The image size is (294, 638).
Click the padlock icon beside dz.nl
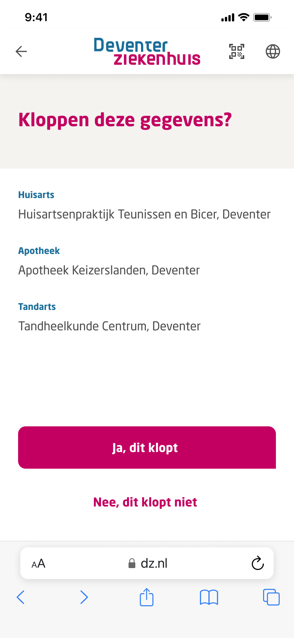(x=132, y=564)
